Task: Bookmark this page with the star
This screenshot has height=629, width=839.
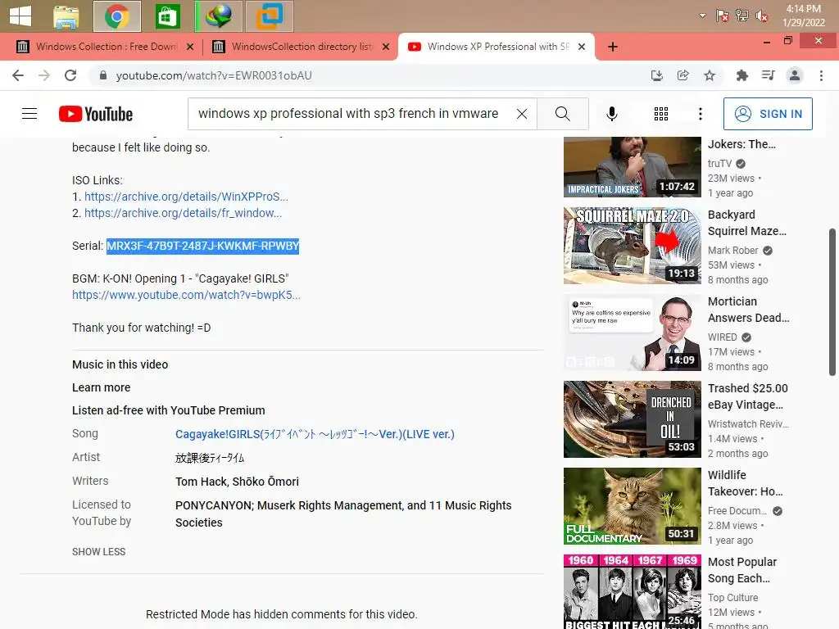Action: (710, 75)
